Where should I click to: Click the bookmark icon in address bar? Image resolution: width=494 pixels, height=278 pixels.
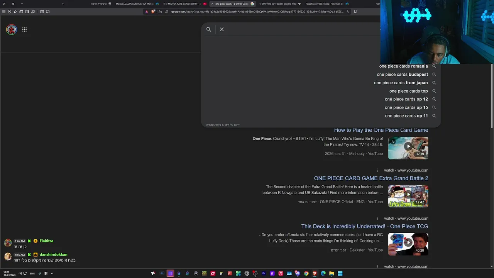pos(355,12)
